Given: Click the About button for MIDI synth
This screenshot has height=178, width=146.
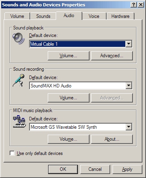Looking at the screenshot, I should [112, 139].
